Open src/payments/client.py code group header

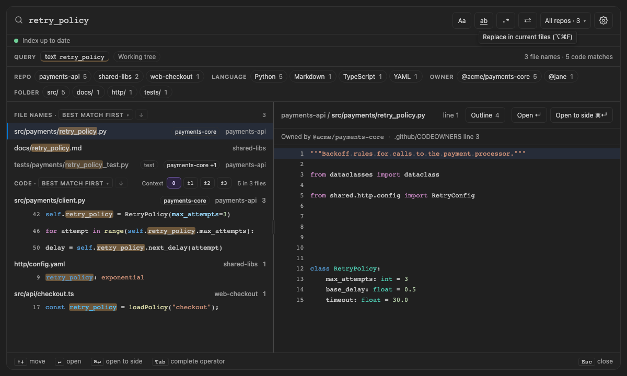pyautogui.click(x=140, y=201)
